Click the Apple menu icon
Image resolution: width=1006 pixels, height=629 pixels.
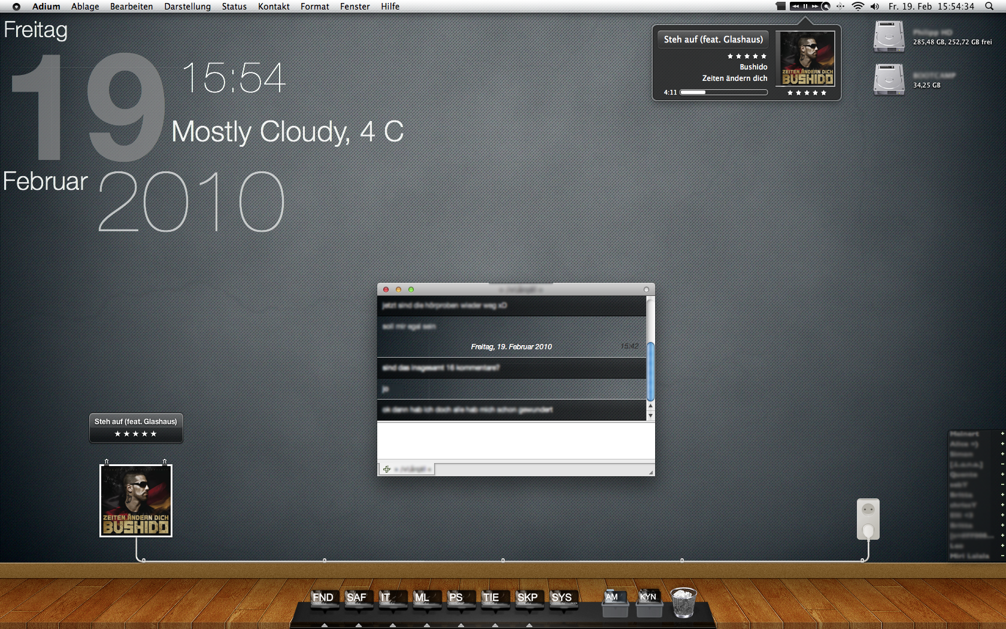pos(16,7)
